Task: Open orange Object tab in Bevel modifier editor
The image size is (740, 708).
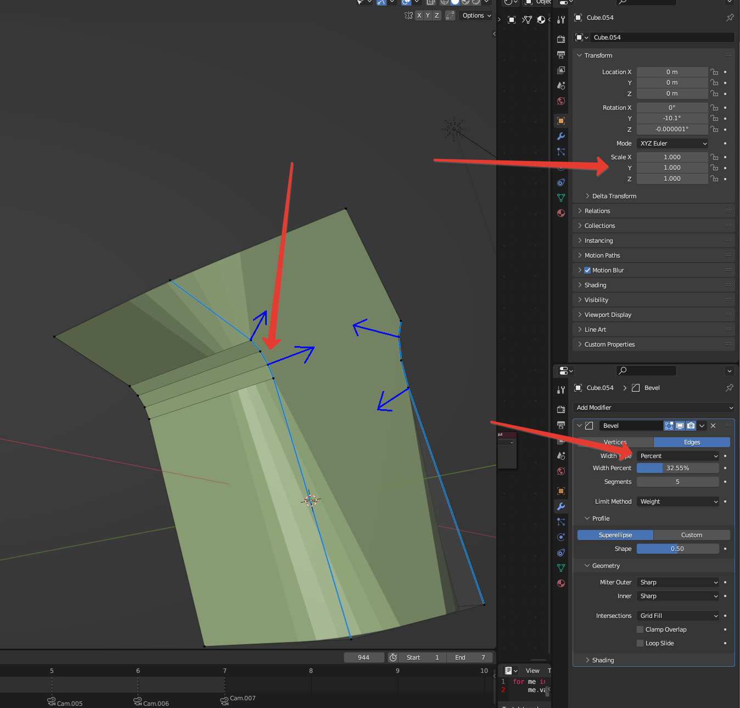Action: click(561, 491)
